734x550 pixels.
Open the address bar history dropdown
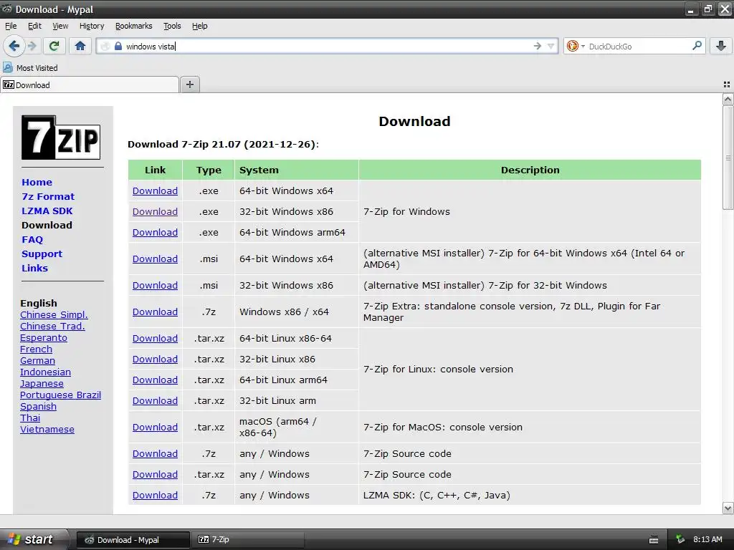[x=551, y=46]
